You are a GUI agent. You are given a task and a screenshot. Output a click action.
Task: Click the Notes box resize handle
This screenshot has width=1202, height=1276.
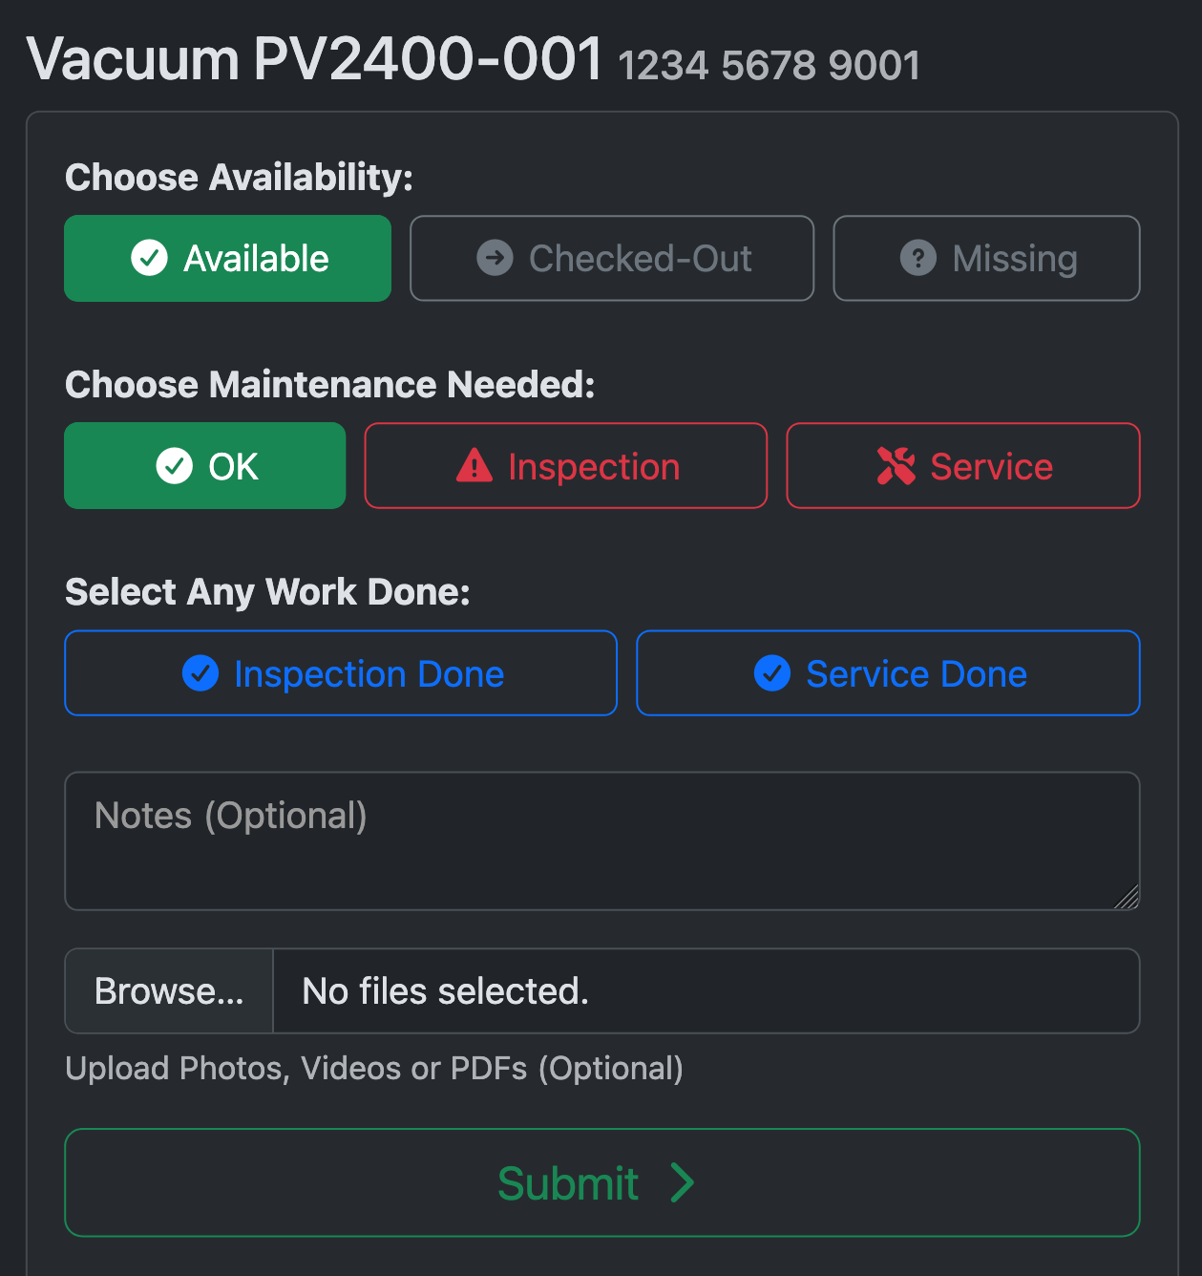coord(1127,897)
